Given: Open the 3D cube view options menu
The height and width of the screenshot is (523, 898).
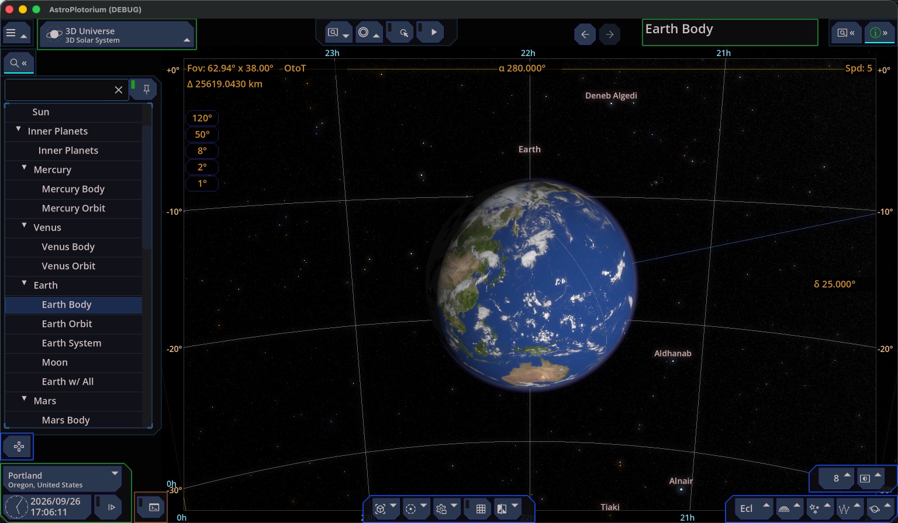Looking at the screenshot, I should click(385, 509).
